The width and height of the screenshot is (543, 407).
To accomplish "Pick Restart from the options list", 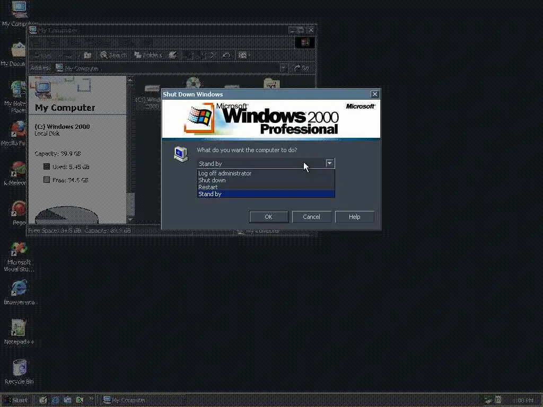I will coord(266,187).
